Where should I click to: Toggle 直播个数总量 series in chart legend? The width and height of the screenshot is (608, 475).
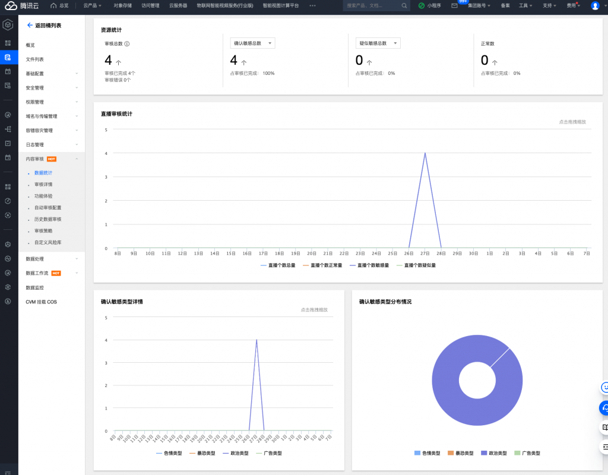278,265
